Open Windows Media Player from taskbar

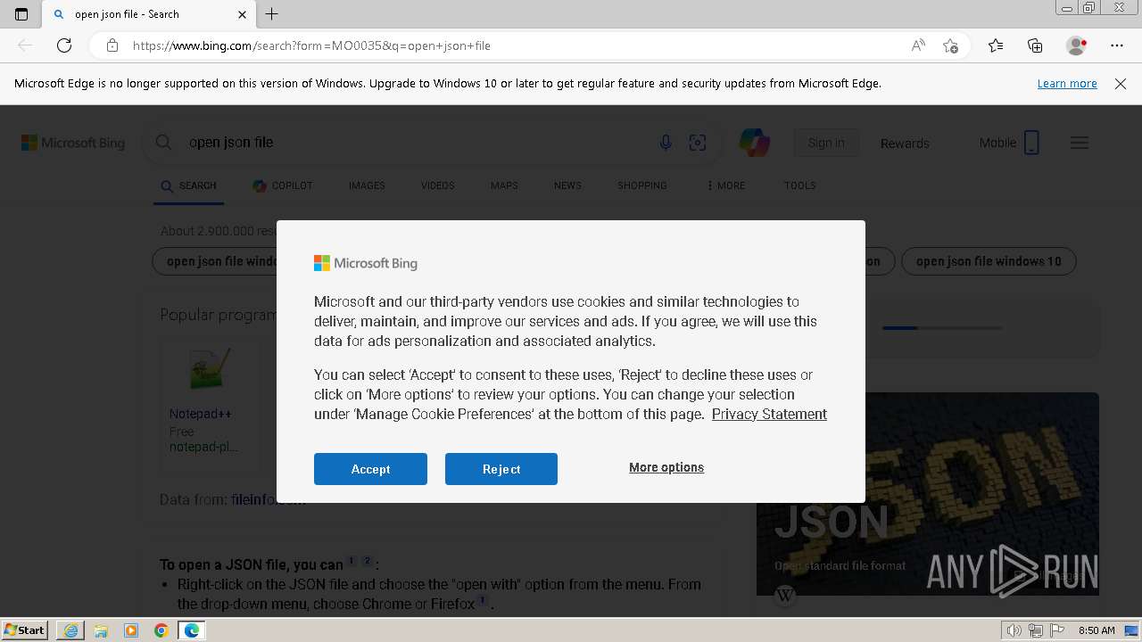coord(131,630)
